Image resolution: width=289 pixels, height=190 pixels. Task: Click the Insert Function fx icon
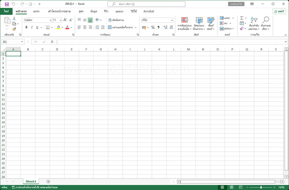pyautogui.click(x=52, y=42)
